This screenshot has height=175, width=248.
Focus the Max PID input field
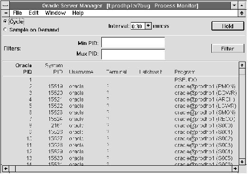click(133, 54)
